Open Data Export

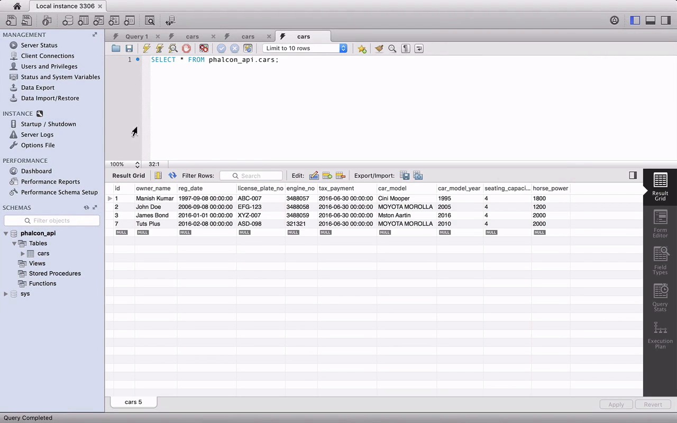click(x=38, y=88)
